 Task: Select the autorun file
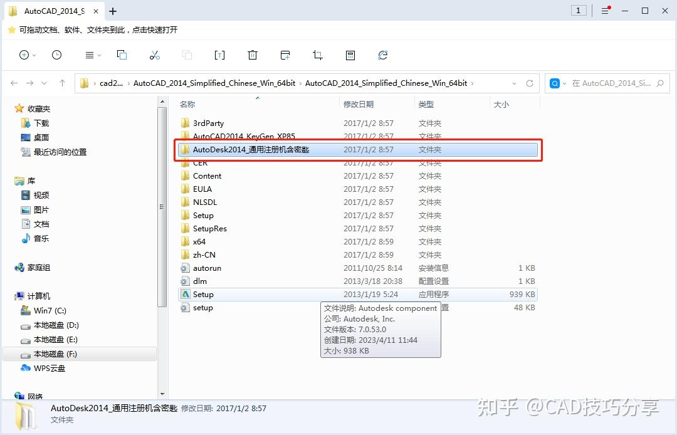coord(357,268)
